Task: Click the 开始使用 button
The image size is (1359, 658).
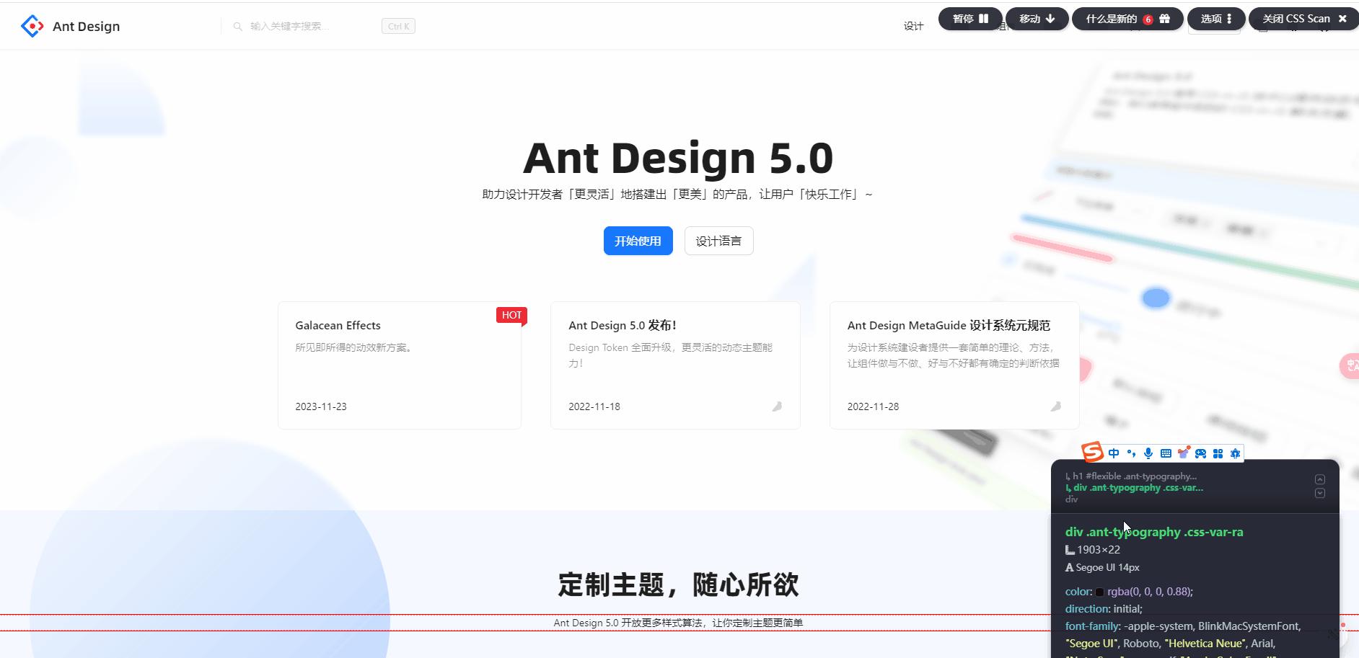Action: pos(638,241)
